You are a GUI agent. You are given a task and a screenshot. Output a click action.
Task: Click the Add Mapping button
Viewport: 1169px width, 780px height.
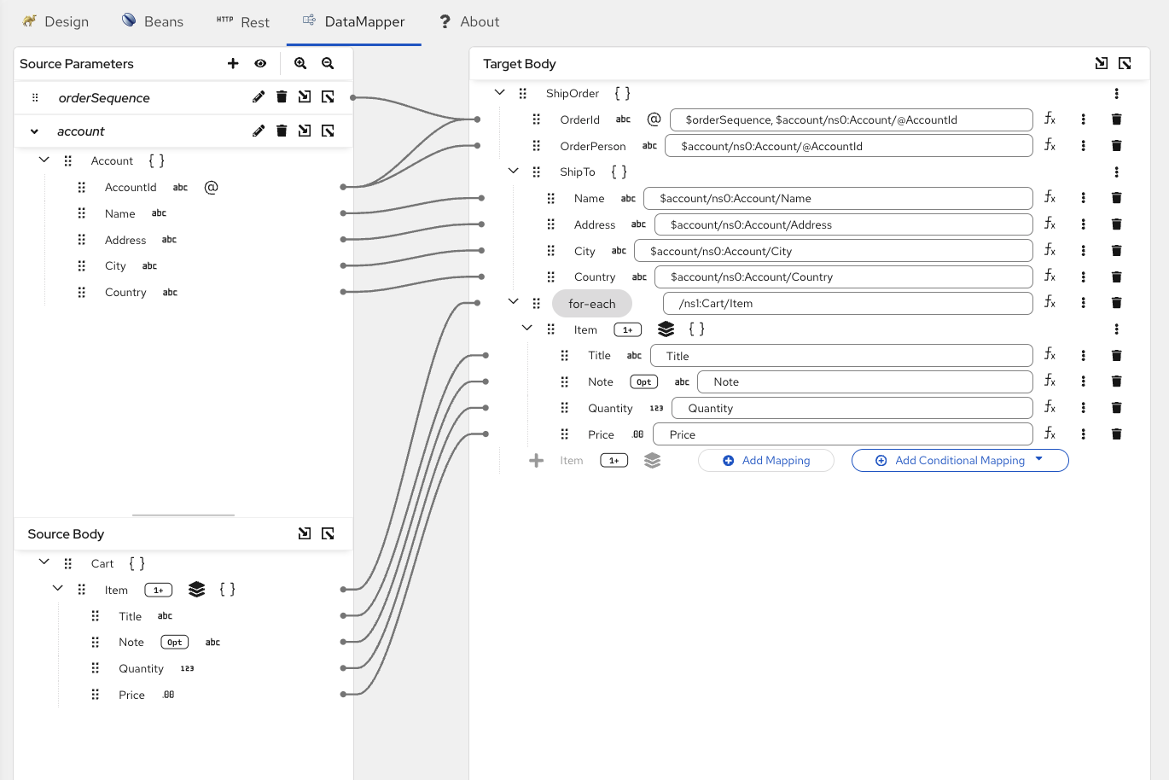pyautogui.click(x=766, y=461)
